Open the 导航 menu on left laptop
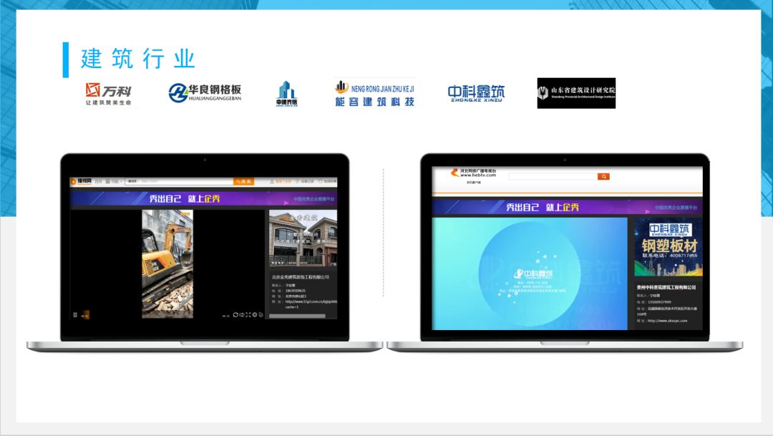773x436 pixels. coord(114,182)
